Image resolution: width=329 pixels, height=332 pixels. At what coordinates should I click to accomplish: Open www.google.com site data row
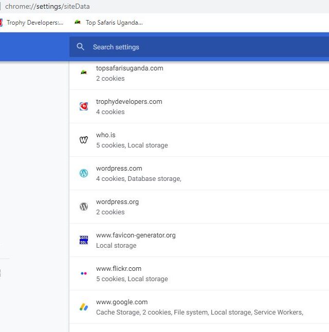[x=199, y=307]
